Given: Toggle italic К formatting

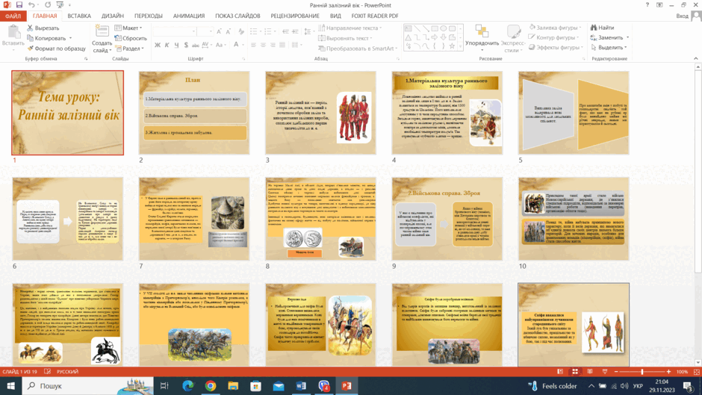Looking at the screenshot, I should click(167, 45).
